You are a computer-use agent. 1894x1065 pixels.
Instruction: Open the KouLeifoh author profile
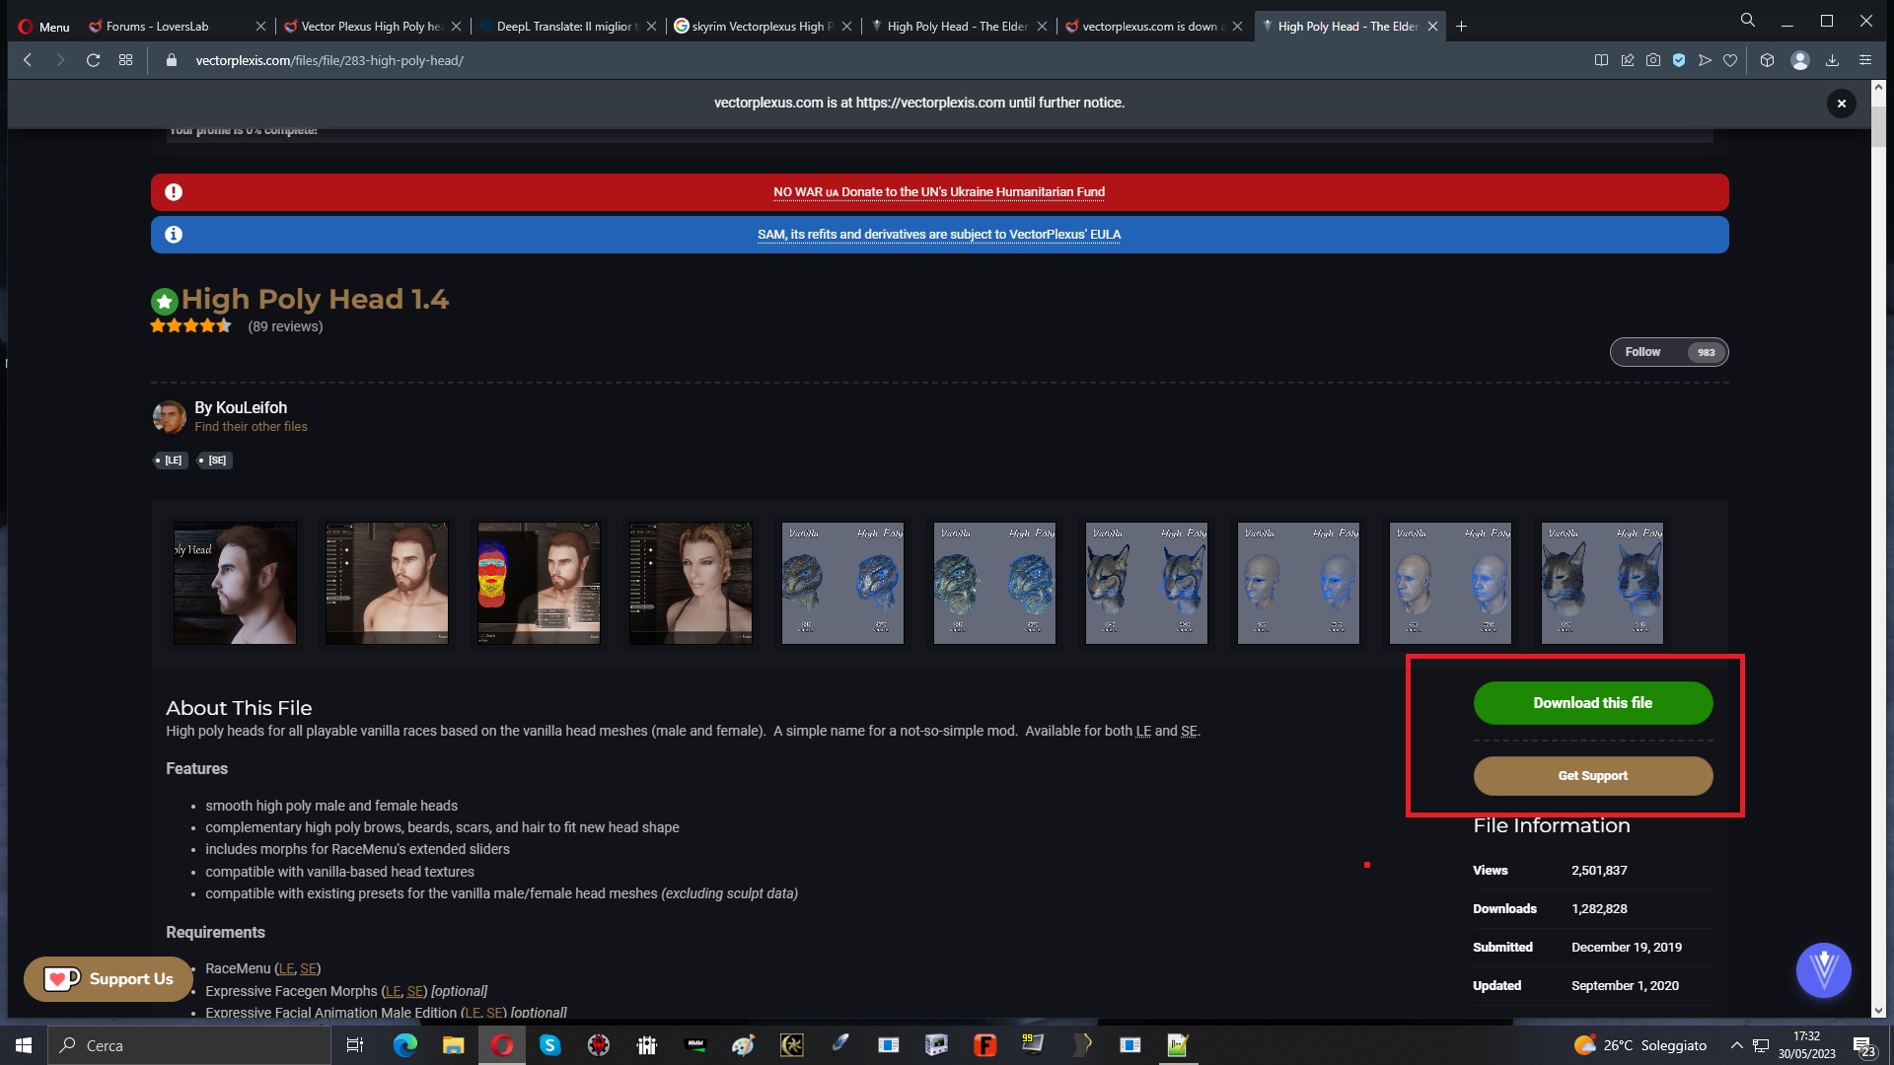(x=251, y=407)
